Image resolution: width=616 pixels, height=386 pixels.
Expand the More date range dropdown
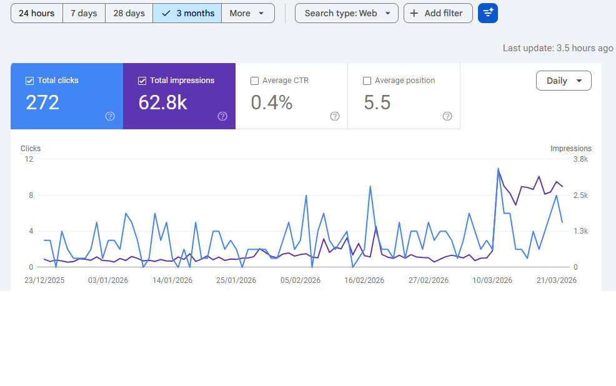click(248, 13)
